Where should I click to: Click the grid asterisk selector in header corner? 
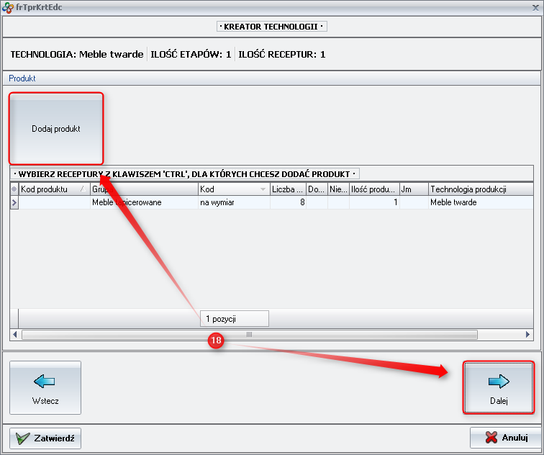[14, 189]
